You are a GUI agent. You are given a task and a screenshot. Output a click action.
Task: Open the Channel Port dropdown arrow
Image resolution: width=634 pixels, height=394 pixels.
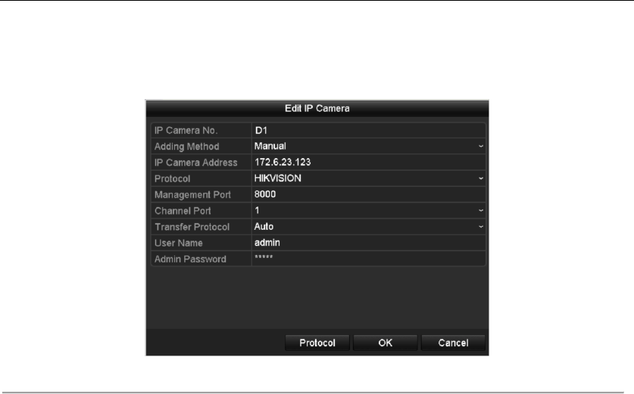[x=481, y=211]
